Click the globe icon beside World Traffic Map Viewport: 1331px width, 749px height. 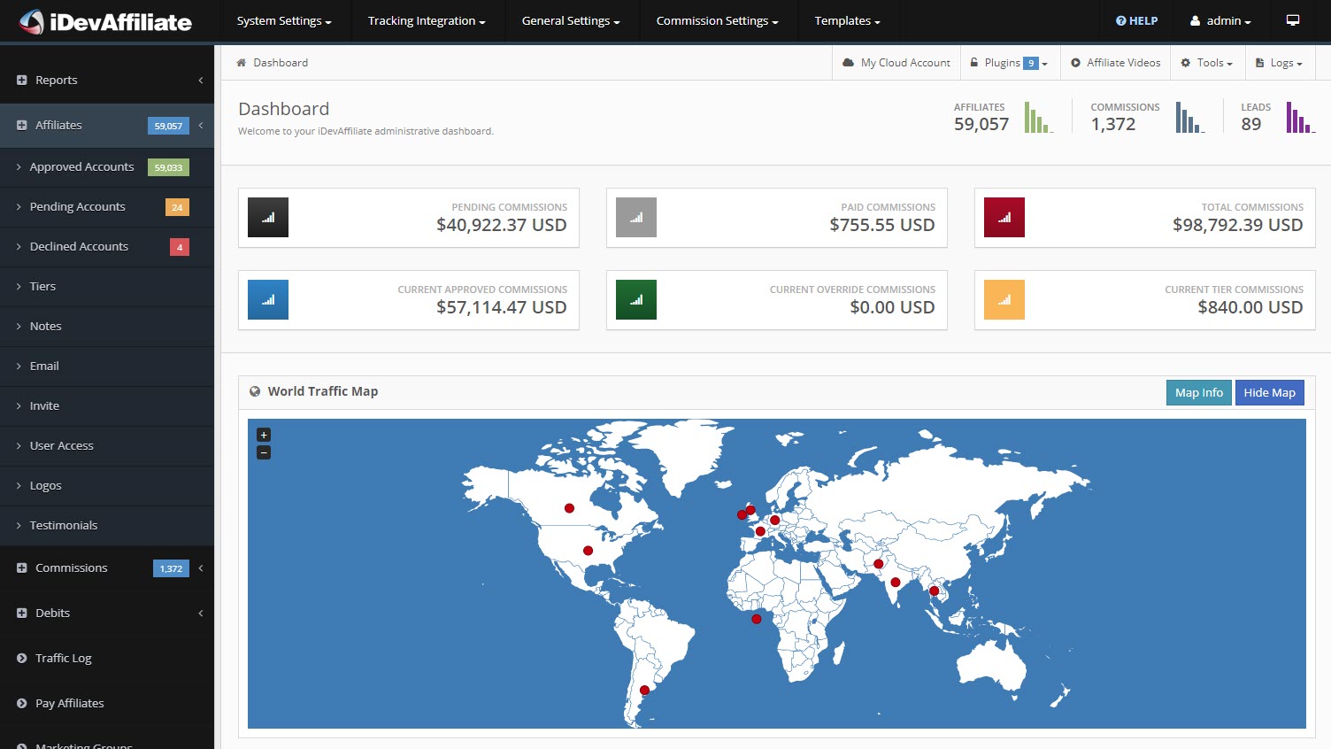coord(255,391)
